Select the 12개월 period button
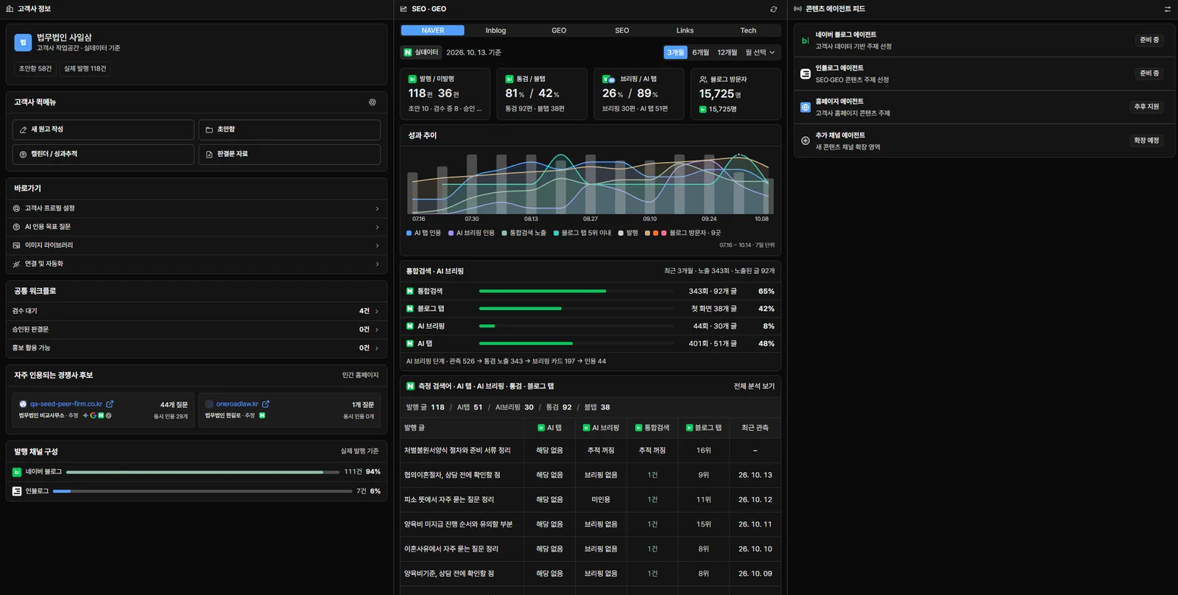The width and height of the screenshot is (1178, 595). pyautogui.click(x=727, y=52)
